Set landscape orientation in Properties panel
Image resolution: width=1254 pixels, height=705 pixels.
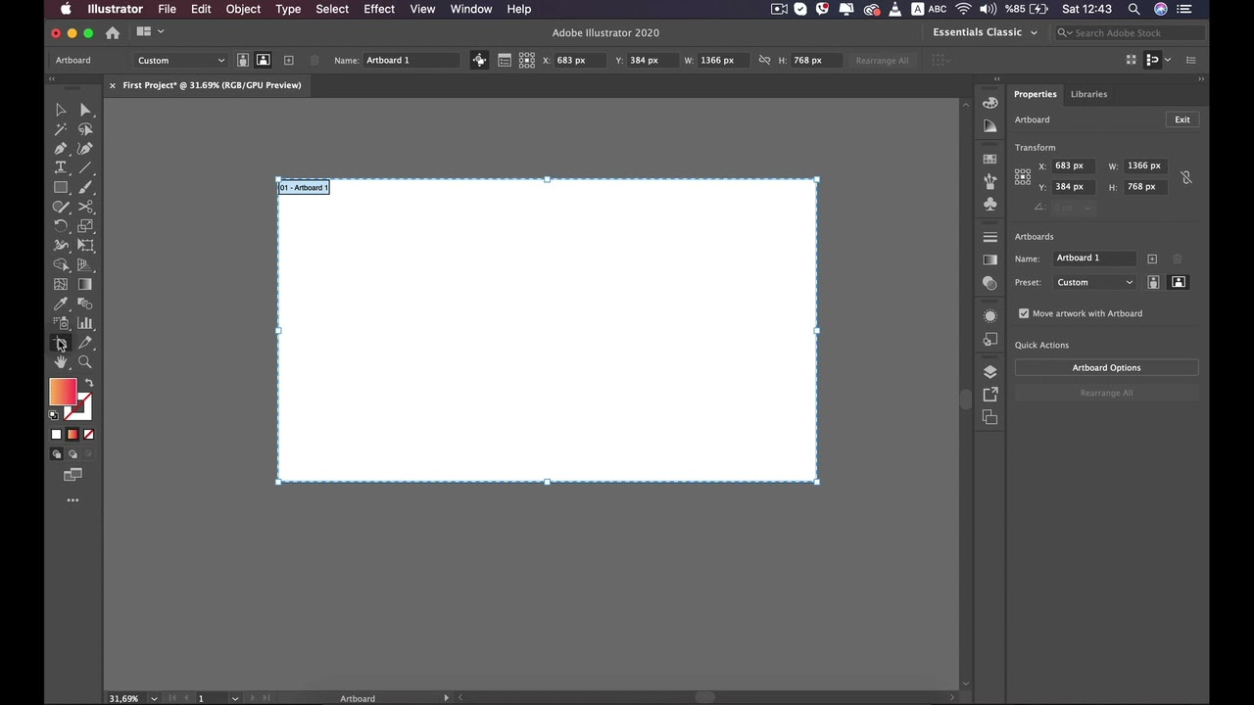(x=1179, y=282)
